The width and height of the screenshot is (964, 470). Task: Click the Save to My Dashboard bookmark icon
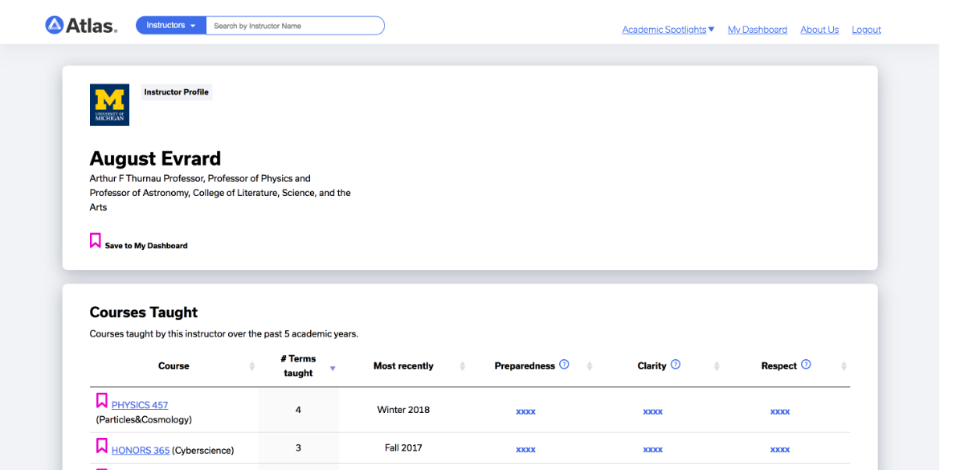click(x=96, y=240)
